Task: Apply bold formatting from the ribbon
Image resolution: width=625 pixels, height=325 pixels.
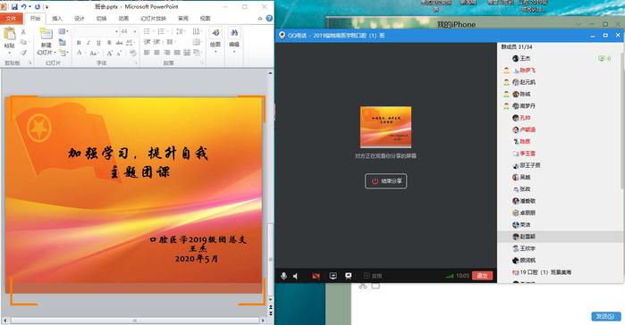Action: click(79, 43)
